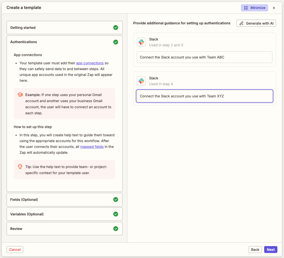
Task: Click the green checkmark on Getting started
Action: [115, 28]
